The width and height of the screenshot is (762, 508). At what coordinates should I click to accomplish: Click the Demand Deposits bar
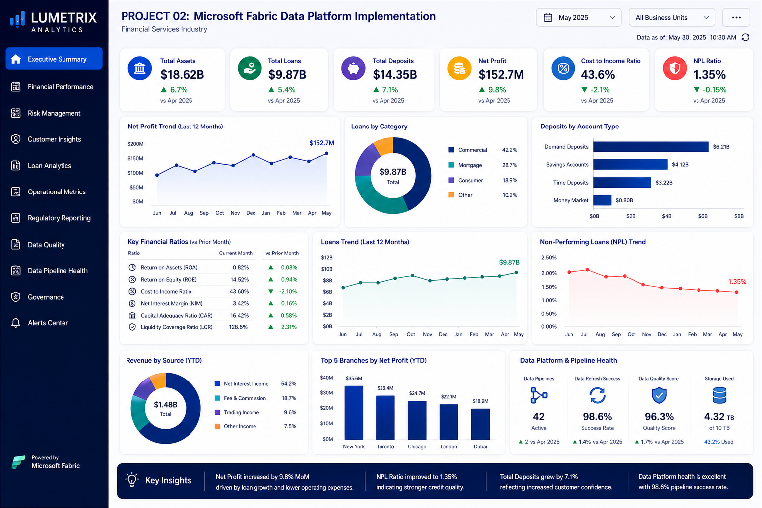coord(651,147)
